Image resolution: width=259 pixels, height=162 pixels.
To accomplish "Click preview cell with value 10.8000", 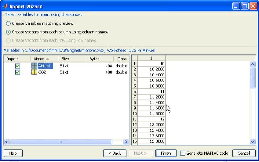I will (x=151, y=86).
